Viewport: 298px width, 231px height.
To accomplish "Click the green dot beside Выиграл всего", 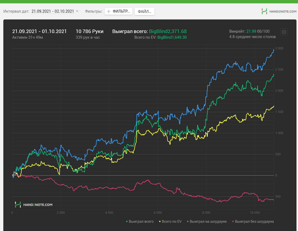I will point(127,222).
